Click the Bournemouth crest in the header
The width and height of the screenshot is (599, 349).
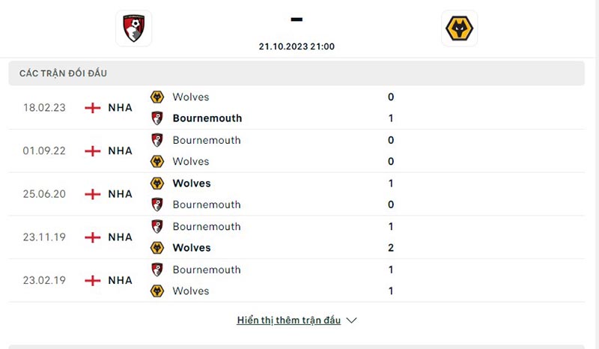click(x=134, y=28)
